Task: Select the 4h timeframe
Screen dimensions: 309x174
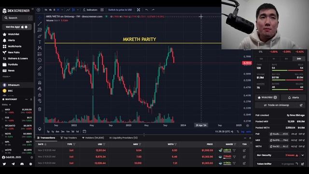Action: tap(50, 10)
